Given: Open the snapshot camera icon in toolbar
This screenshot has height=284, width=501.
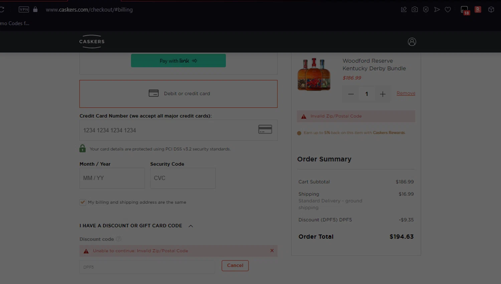Looking at the screenshot, I should (414, 9).
